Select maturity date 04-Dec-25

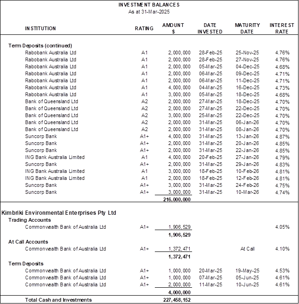coord(247,66)
